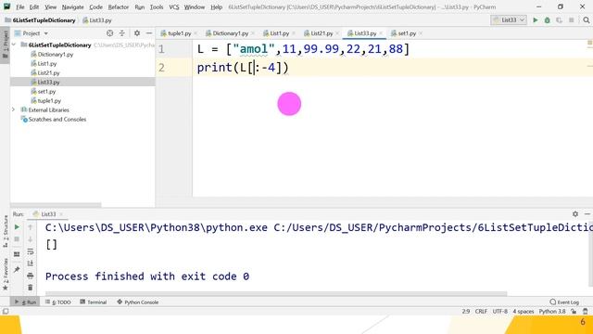Select the Run tool window button
The image size is (593, 334).
point(25,302)
